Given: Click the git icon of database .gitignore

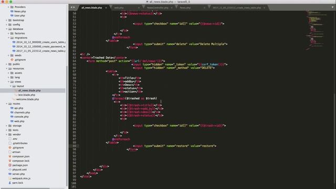Looking at the screenshot, I should 12,60.
